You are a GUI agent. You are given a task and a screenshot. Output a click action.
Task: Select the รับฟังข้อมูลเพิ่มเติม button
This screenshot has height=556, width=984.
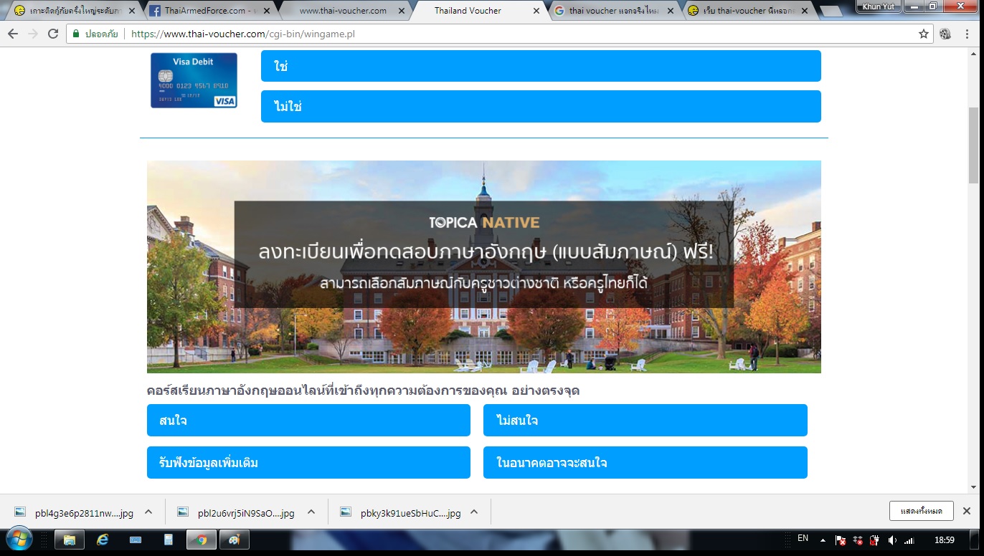tap(308, 462)
